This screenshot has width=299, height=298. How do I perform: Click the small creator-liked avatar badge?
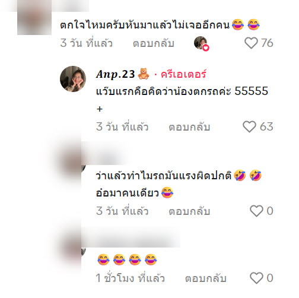202,43
